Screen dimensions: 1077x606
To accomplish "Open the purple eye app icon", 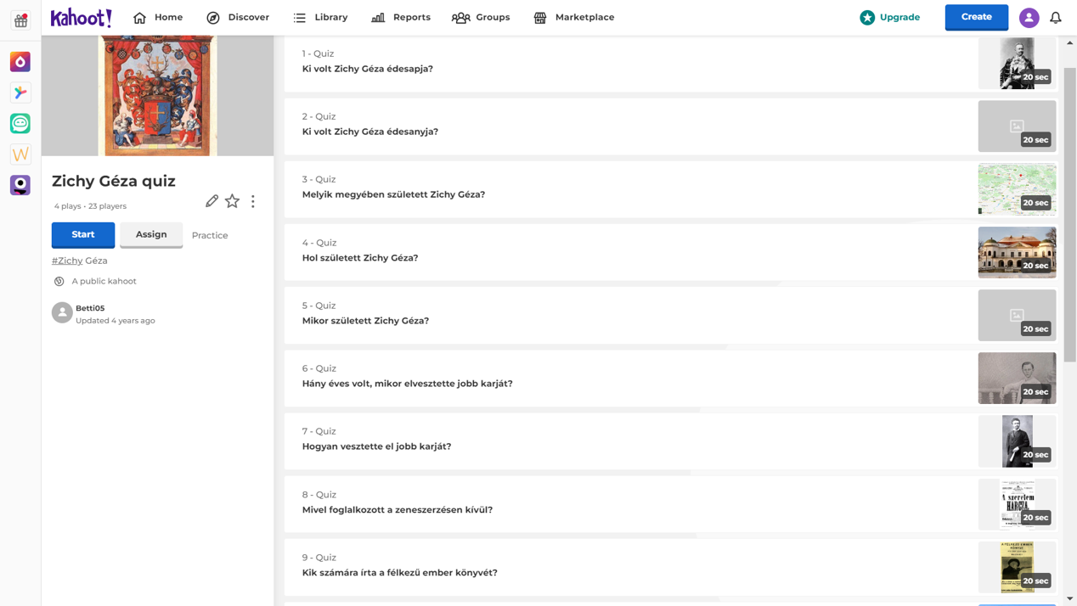I will point(20,184).
